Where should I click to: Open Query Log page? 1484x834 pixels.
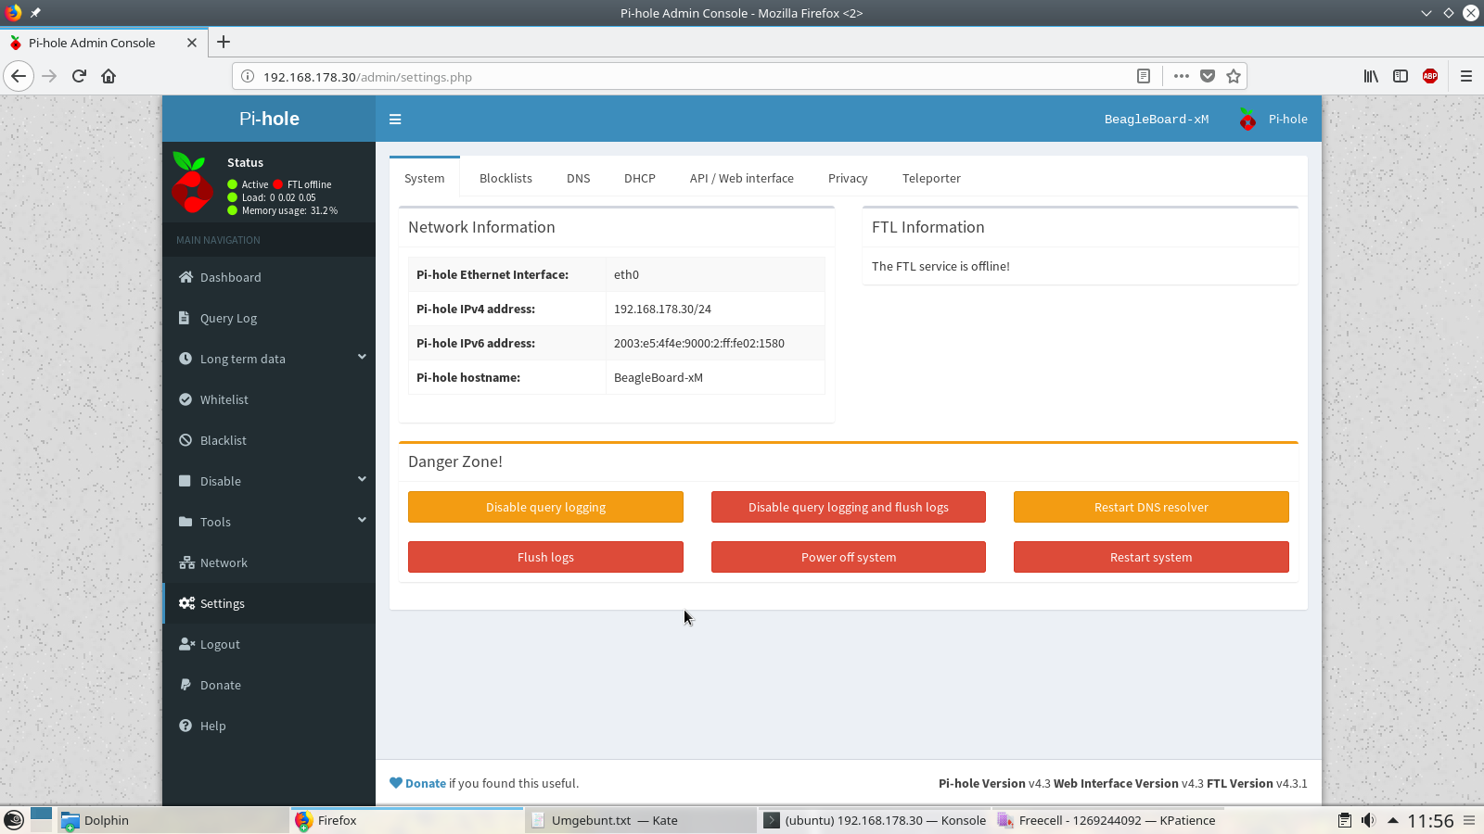pos(269,318)
